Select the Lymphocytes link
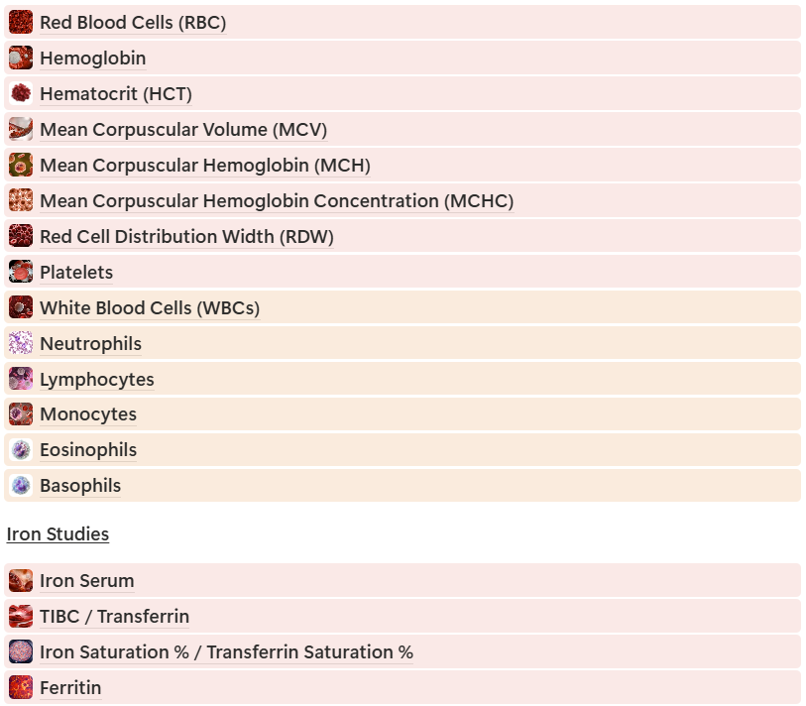 97,380
